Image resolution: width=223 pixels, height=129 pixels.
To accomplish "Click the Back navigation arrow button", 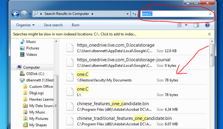I will (15, 14).
